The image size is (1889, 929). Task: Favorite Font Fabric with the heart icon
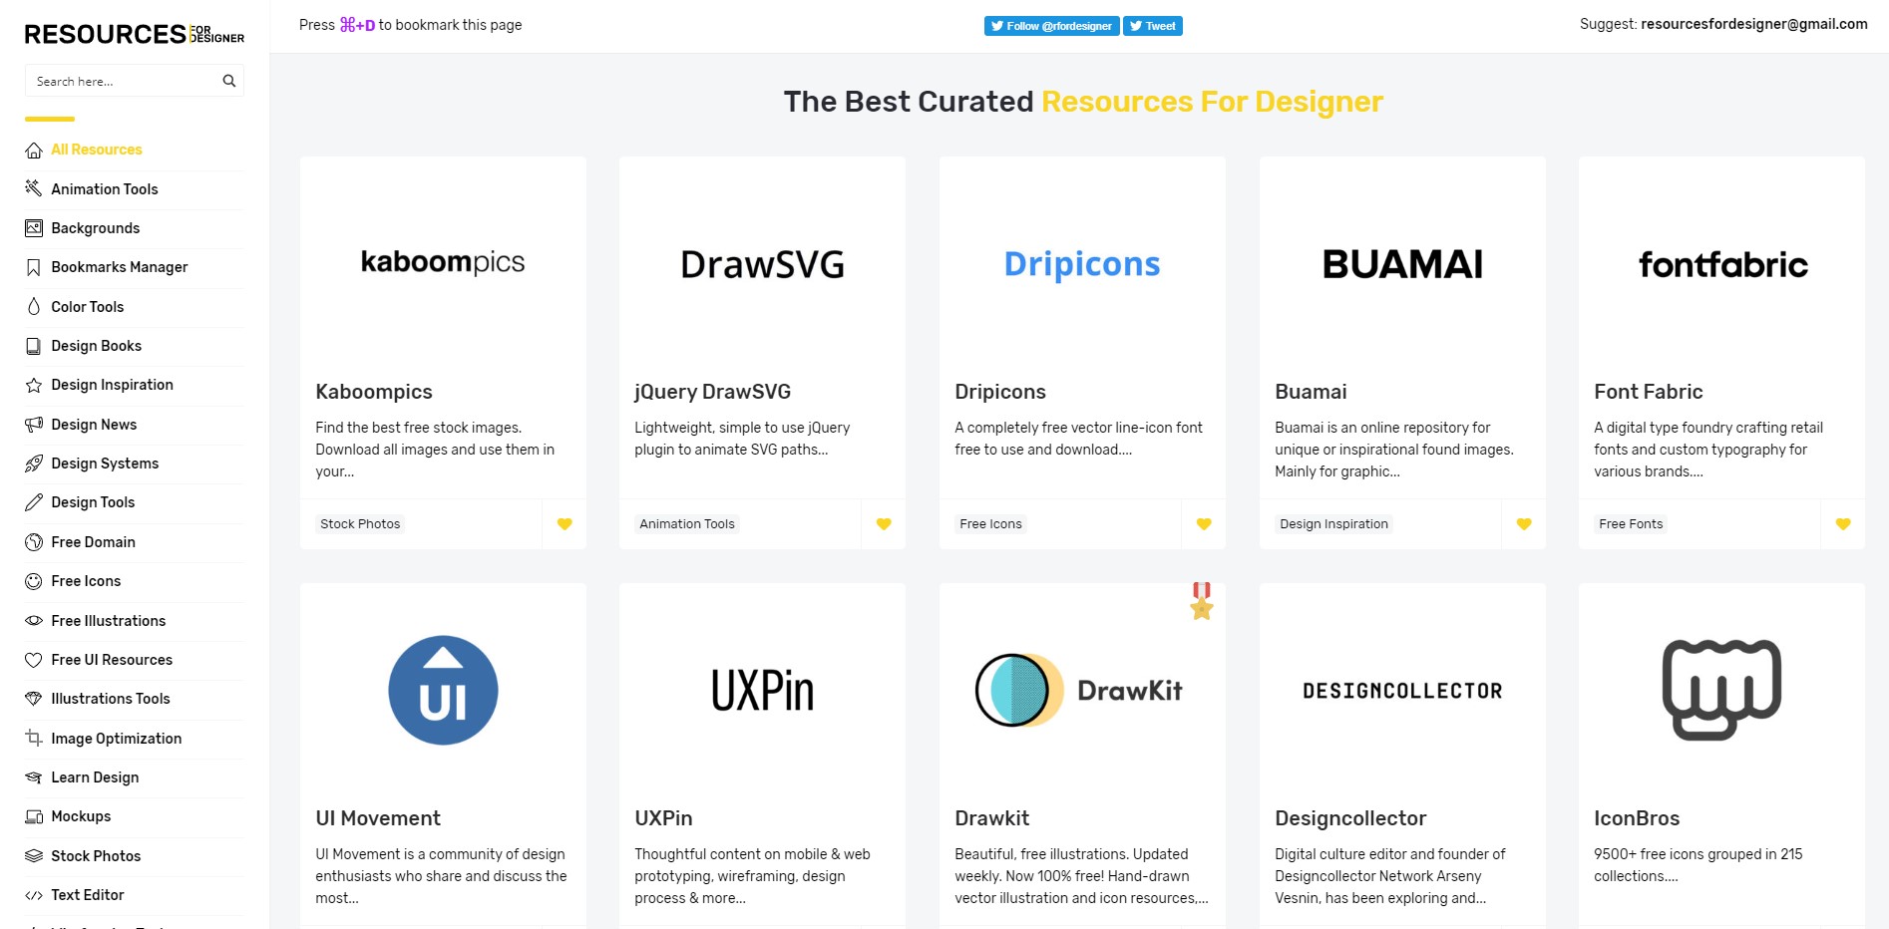(1843, 524)
